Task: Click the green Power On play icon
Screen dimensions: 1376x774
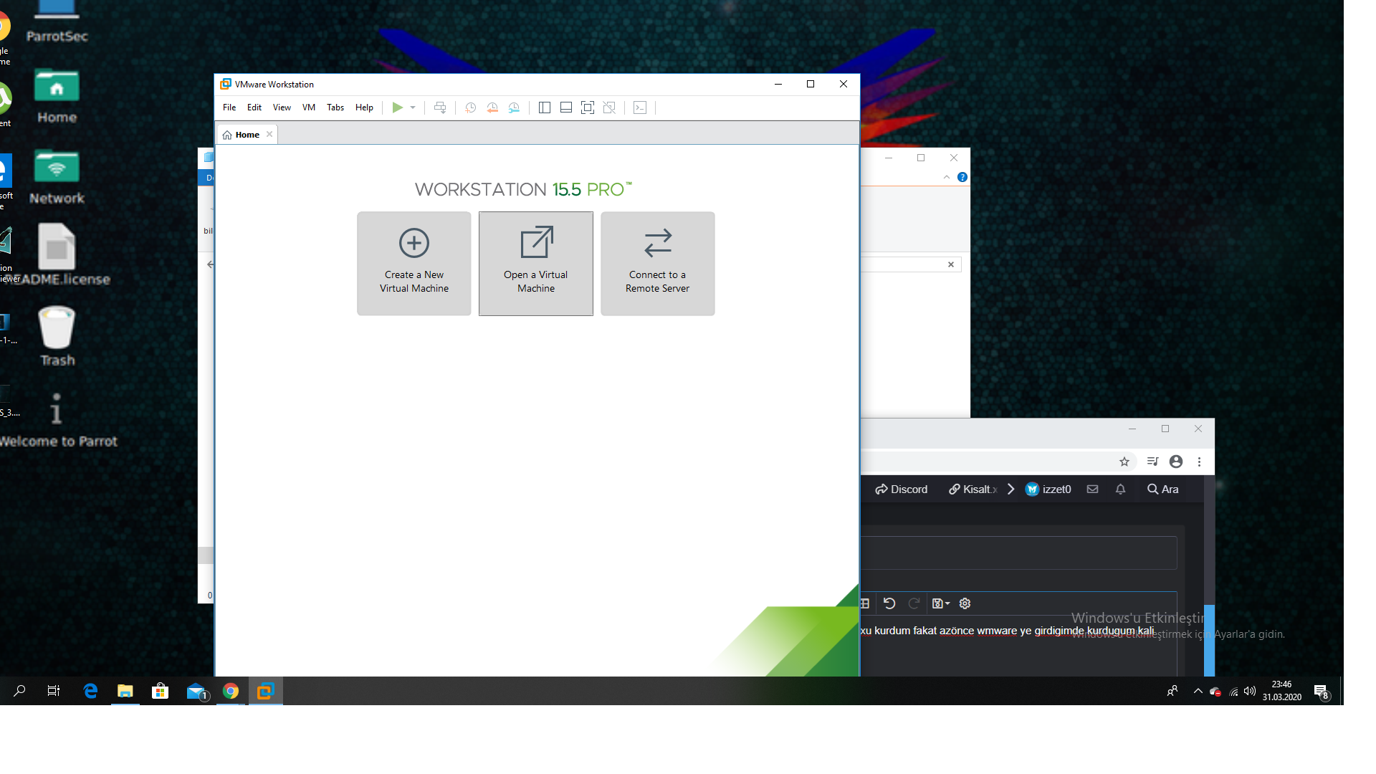Action: pyautogui.click(x=397, y=107)
